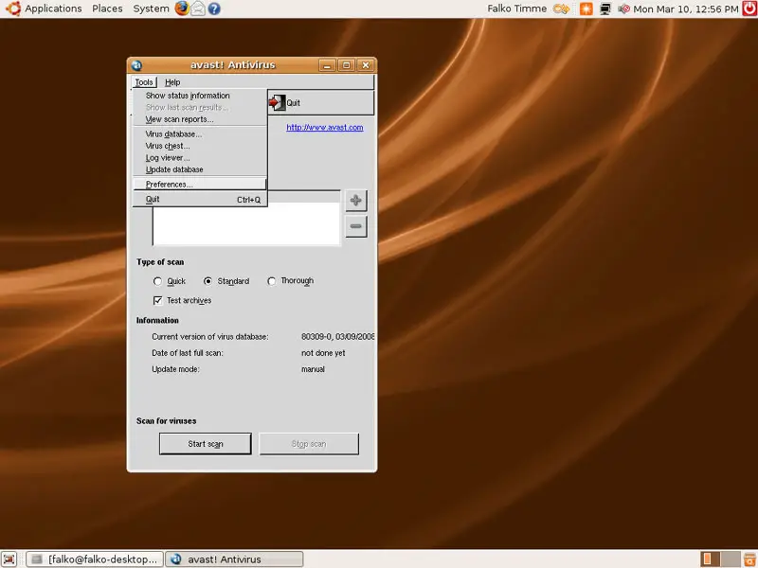Open the Applications menu
Viewport: 758px width, 568px height.
[x=53, y=9]
